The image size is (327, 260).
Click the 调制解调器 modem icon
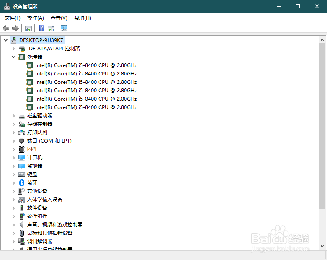point(22,242)
